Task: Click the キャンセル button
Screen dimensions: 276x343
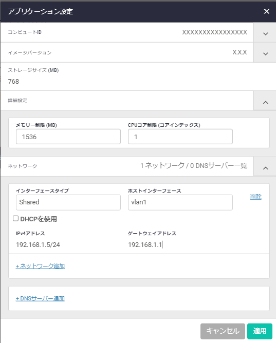Action: 223,331
